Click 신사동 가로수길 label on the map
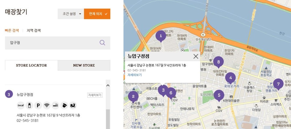 136,125
